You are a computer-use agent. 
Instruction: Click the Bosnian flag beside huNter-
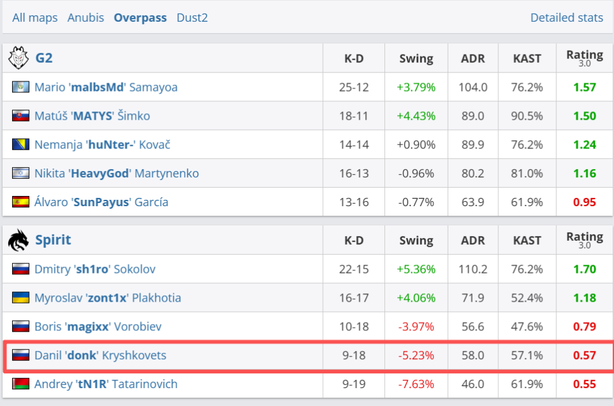20,145
